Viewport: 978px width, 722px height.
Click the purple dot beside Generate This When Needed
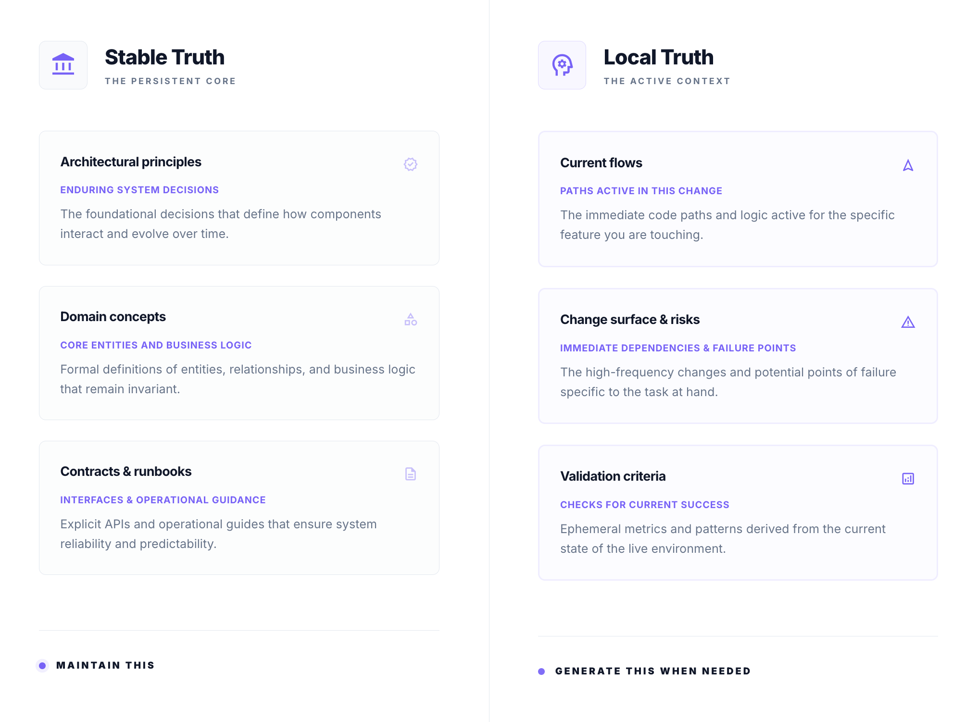[x=541, y=671]
